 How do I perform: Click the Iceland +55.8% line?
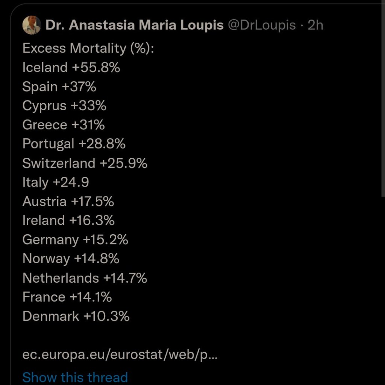[x=71, y=67]
